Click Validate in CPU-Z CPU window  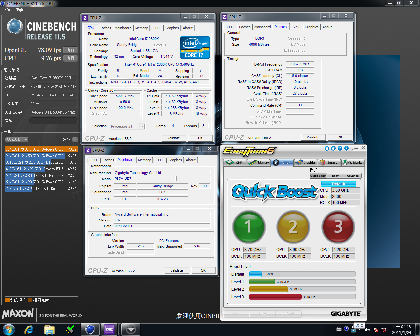[x=174, y=138]
